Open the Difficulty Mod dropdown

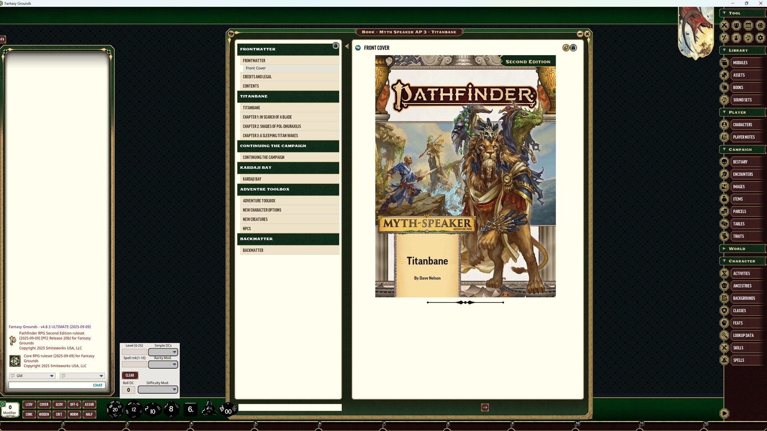click(174, 389)
